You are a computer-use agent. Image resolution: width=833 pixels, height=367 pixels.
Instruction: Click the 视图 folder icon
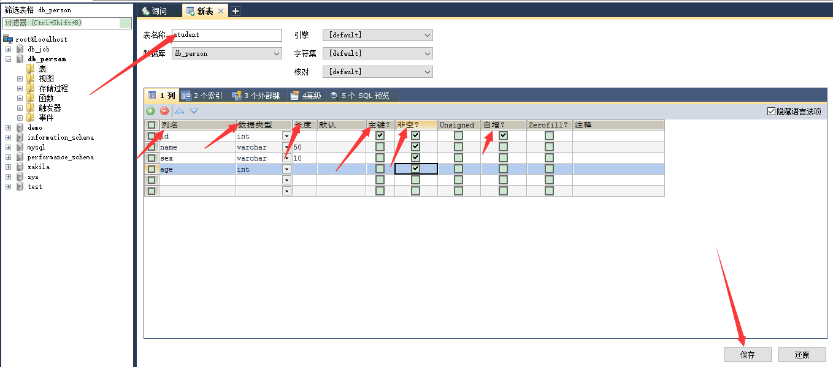(x=31, y=78)
